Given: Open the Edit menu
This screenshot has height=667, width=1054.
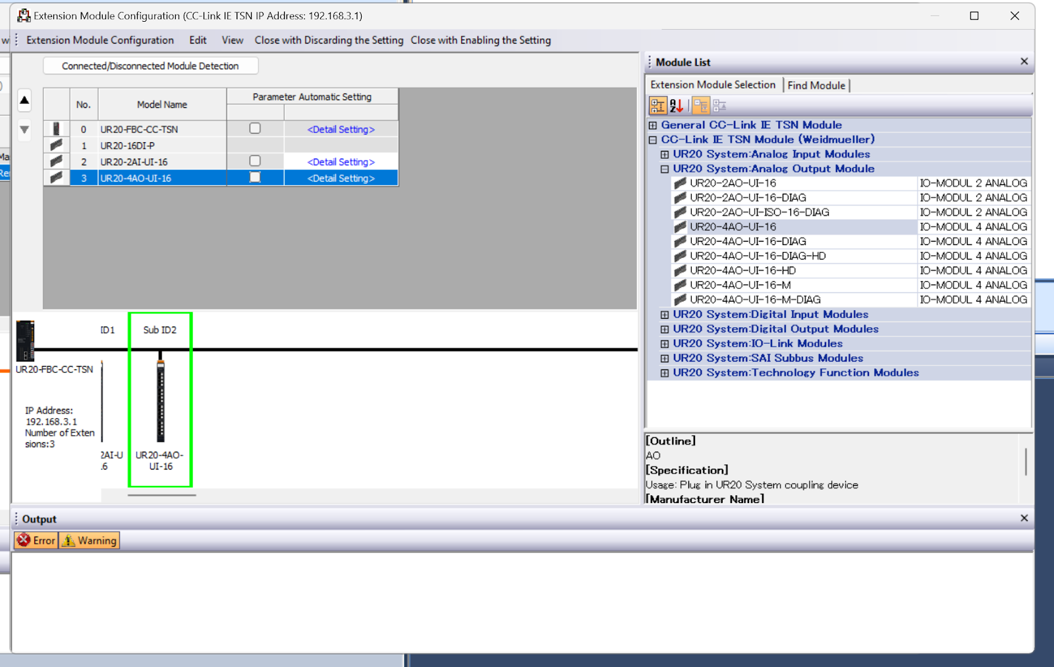Looking at the screenshot, I should [x=198, y=40].
